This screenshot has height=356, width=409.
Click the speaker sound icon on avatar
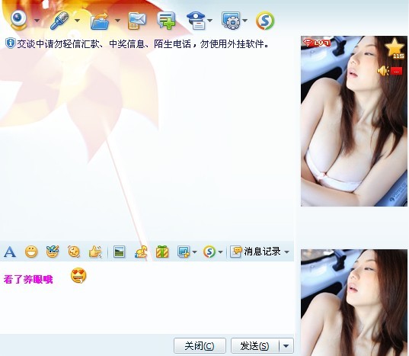click(383, 71)
